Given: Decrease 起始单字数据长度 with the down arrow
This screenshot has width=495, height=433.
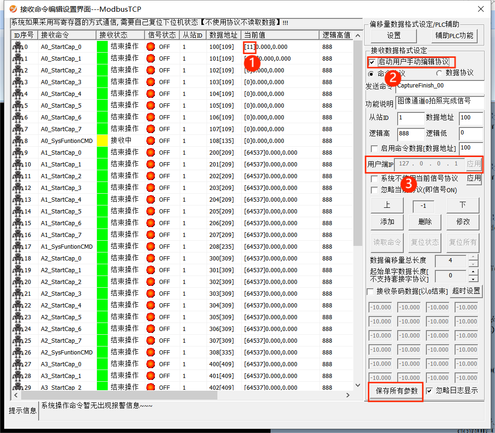Looking at the screenshot, I should pyautogui.click(x=473, y=279).
